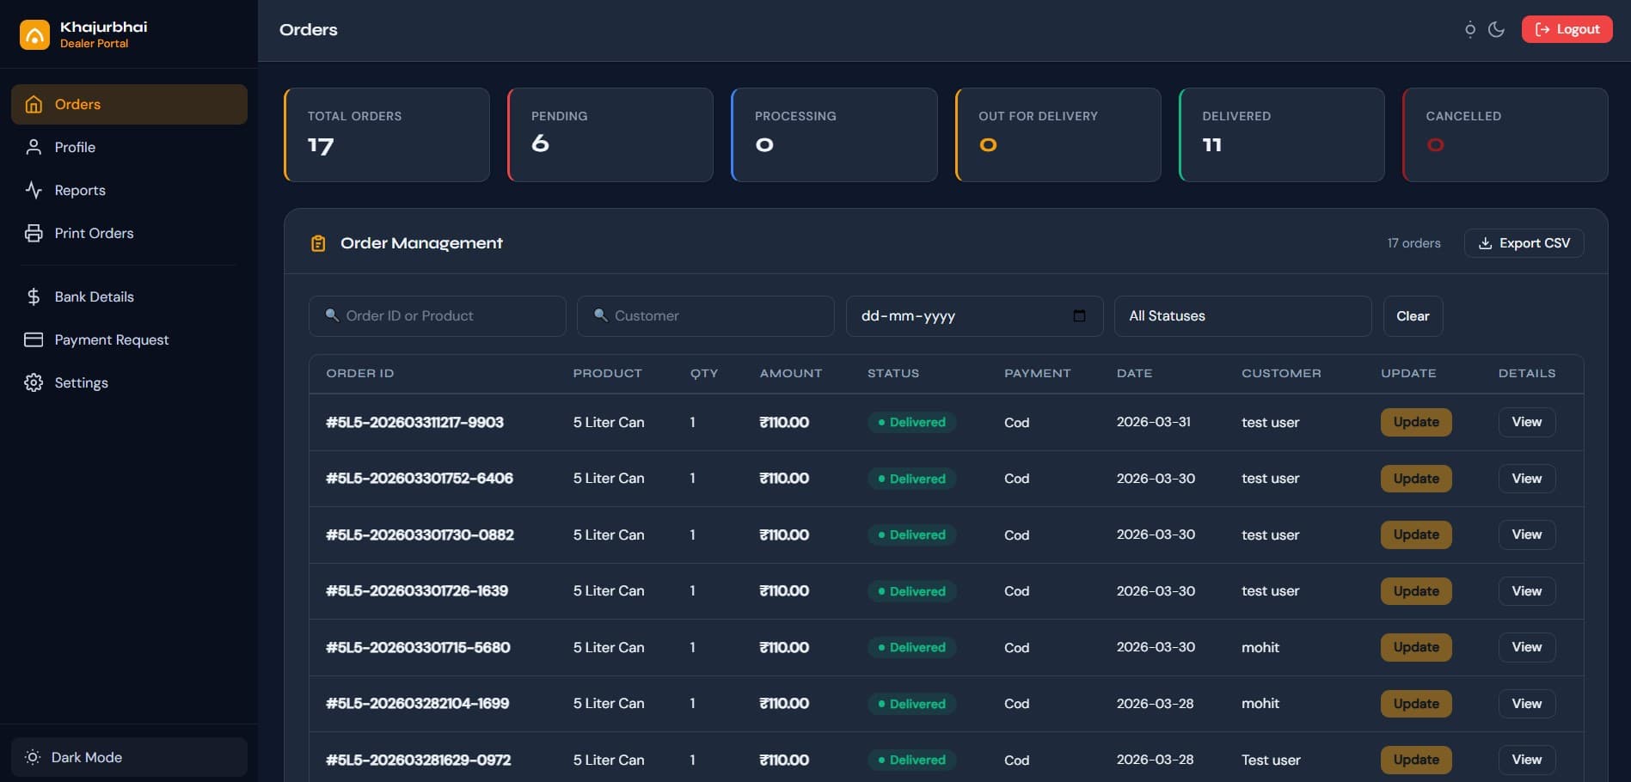This screenshot has width=1631, height=782.
Task: Click the Settings gear icon
Action: 34,382
